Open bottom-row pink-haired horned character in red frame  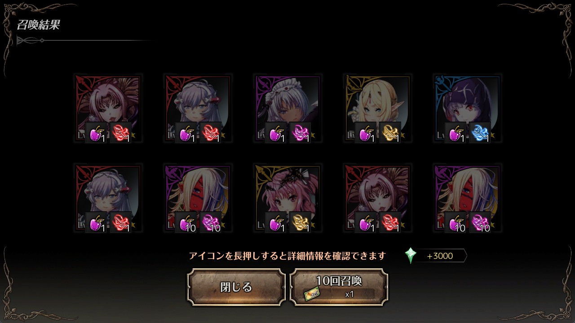[377, 198]
